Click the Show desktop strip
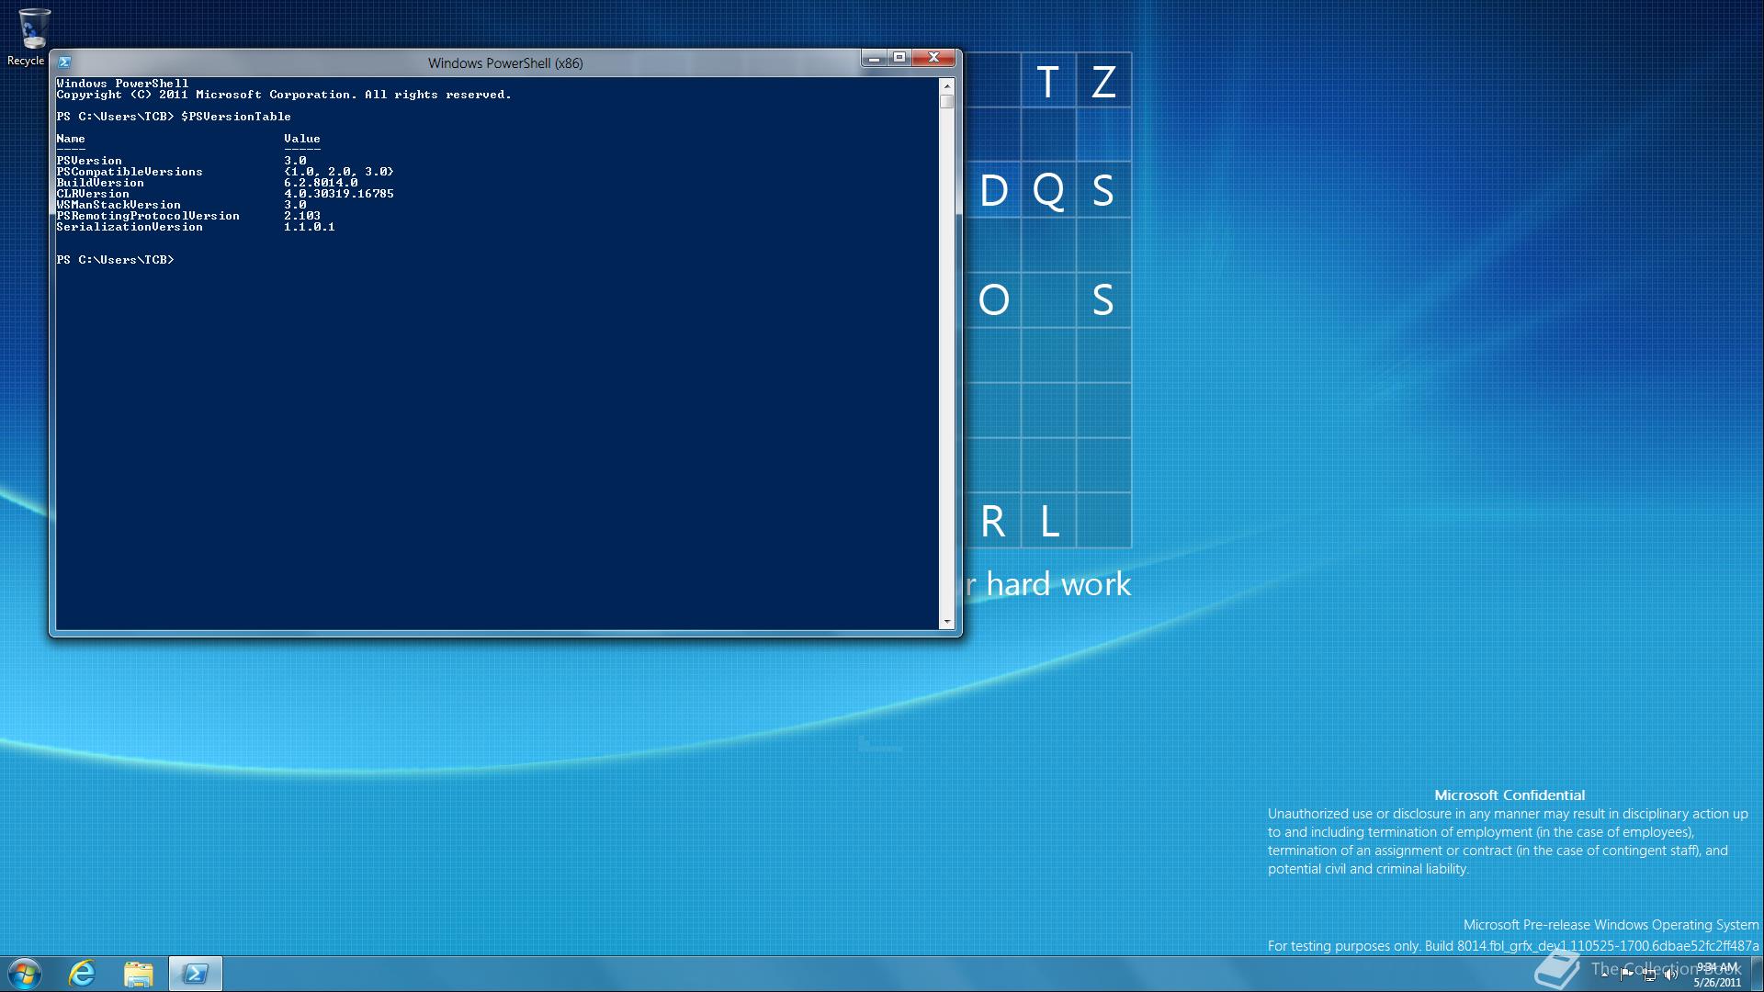 click(x=1757, y=975)
